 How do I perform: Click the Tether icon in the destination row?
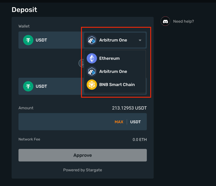[x=28, y=86]
